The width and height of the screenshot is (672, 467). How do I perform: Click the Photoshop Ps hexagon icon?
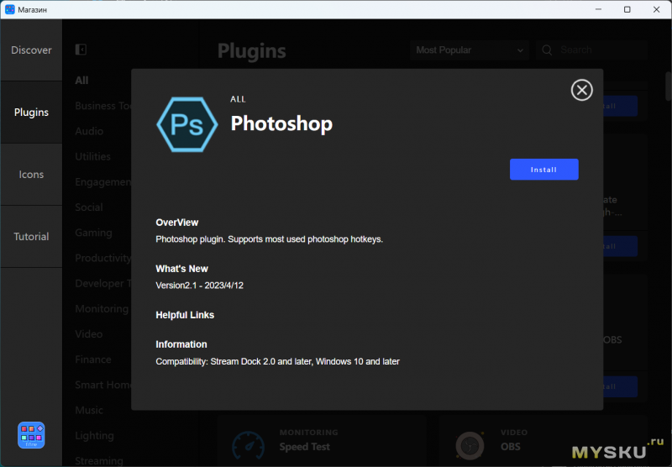[x=187, y=124]
